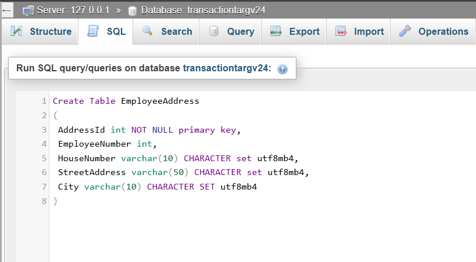The width and height of the screenshot is (476, 262).
Task: Open Server: 127.0.0.1 breadcrumb link
Action: (x=73, y=10)
